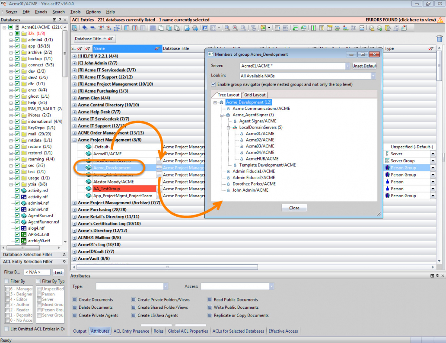
Task: Click the first magnifier search toolbar icon
Action: 227,28
